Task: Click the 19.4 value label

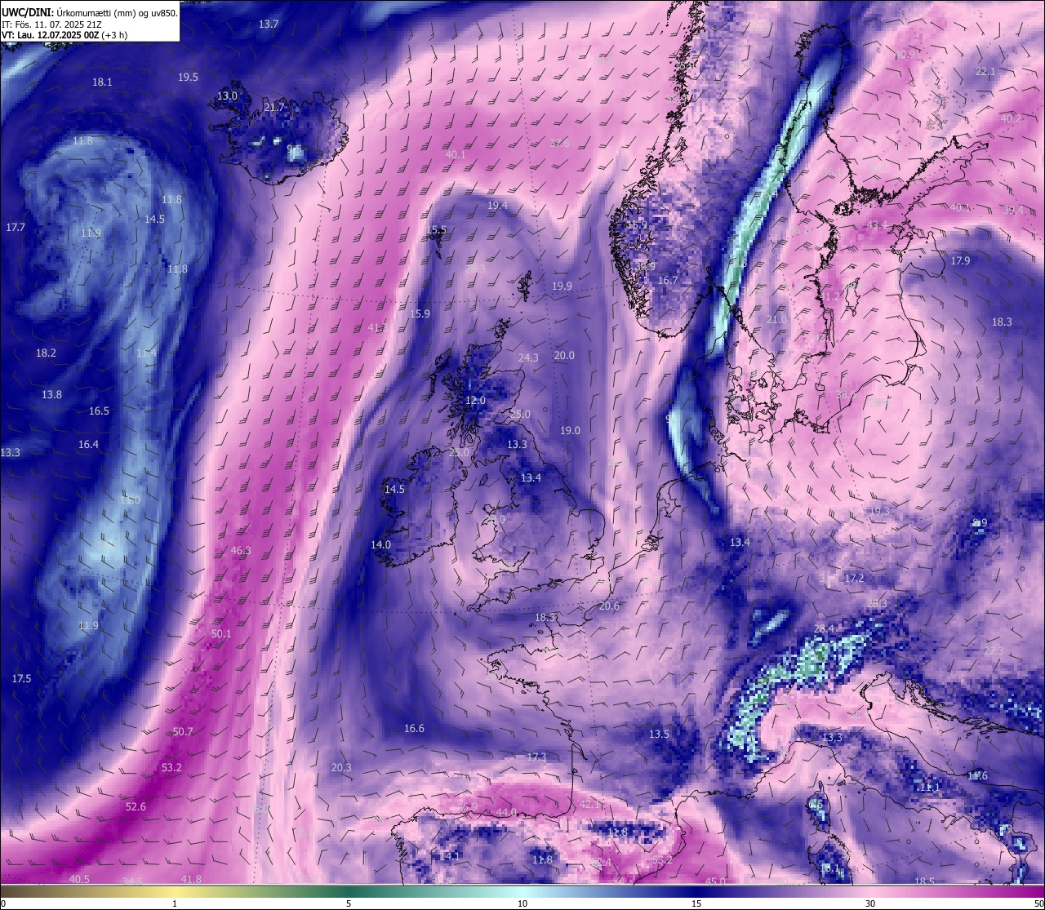Action: (x=497, y=206)
